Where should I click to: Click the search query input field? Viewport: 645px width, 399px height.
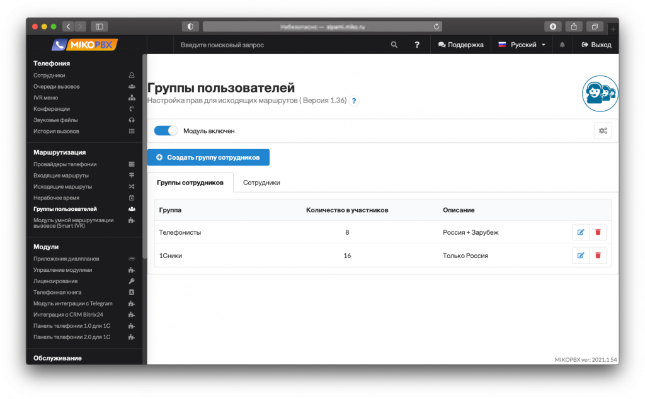tap(277, 45)
